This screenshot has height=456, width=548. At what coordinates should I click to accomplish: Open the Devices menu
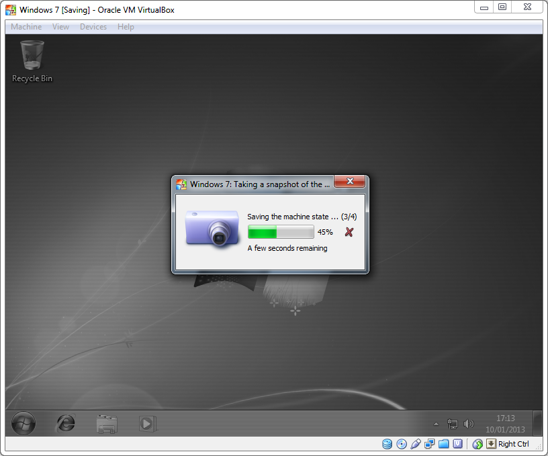[93, 27]
